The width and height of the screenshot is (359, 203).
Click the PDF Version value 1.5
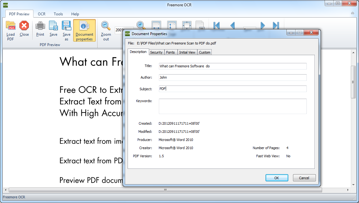click(161, 156)
